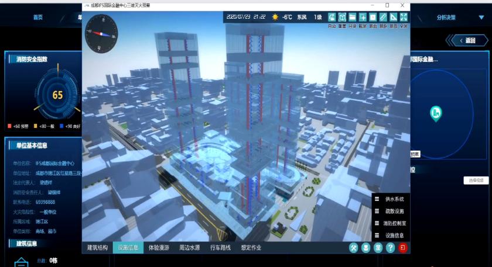Click the house icon under 建筑信息
Image resolution: width=492 pixels, height=267 pixels.
point(21,262)
